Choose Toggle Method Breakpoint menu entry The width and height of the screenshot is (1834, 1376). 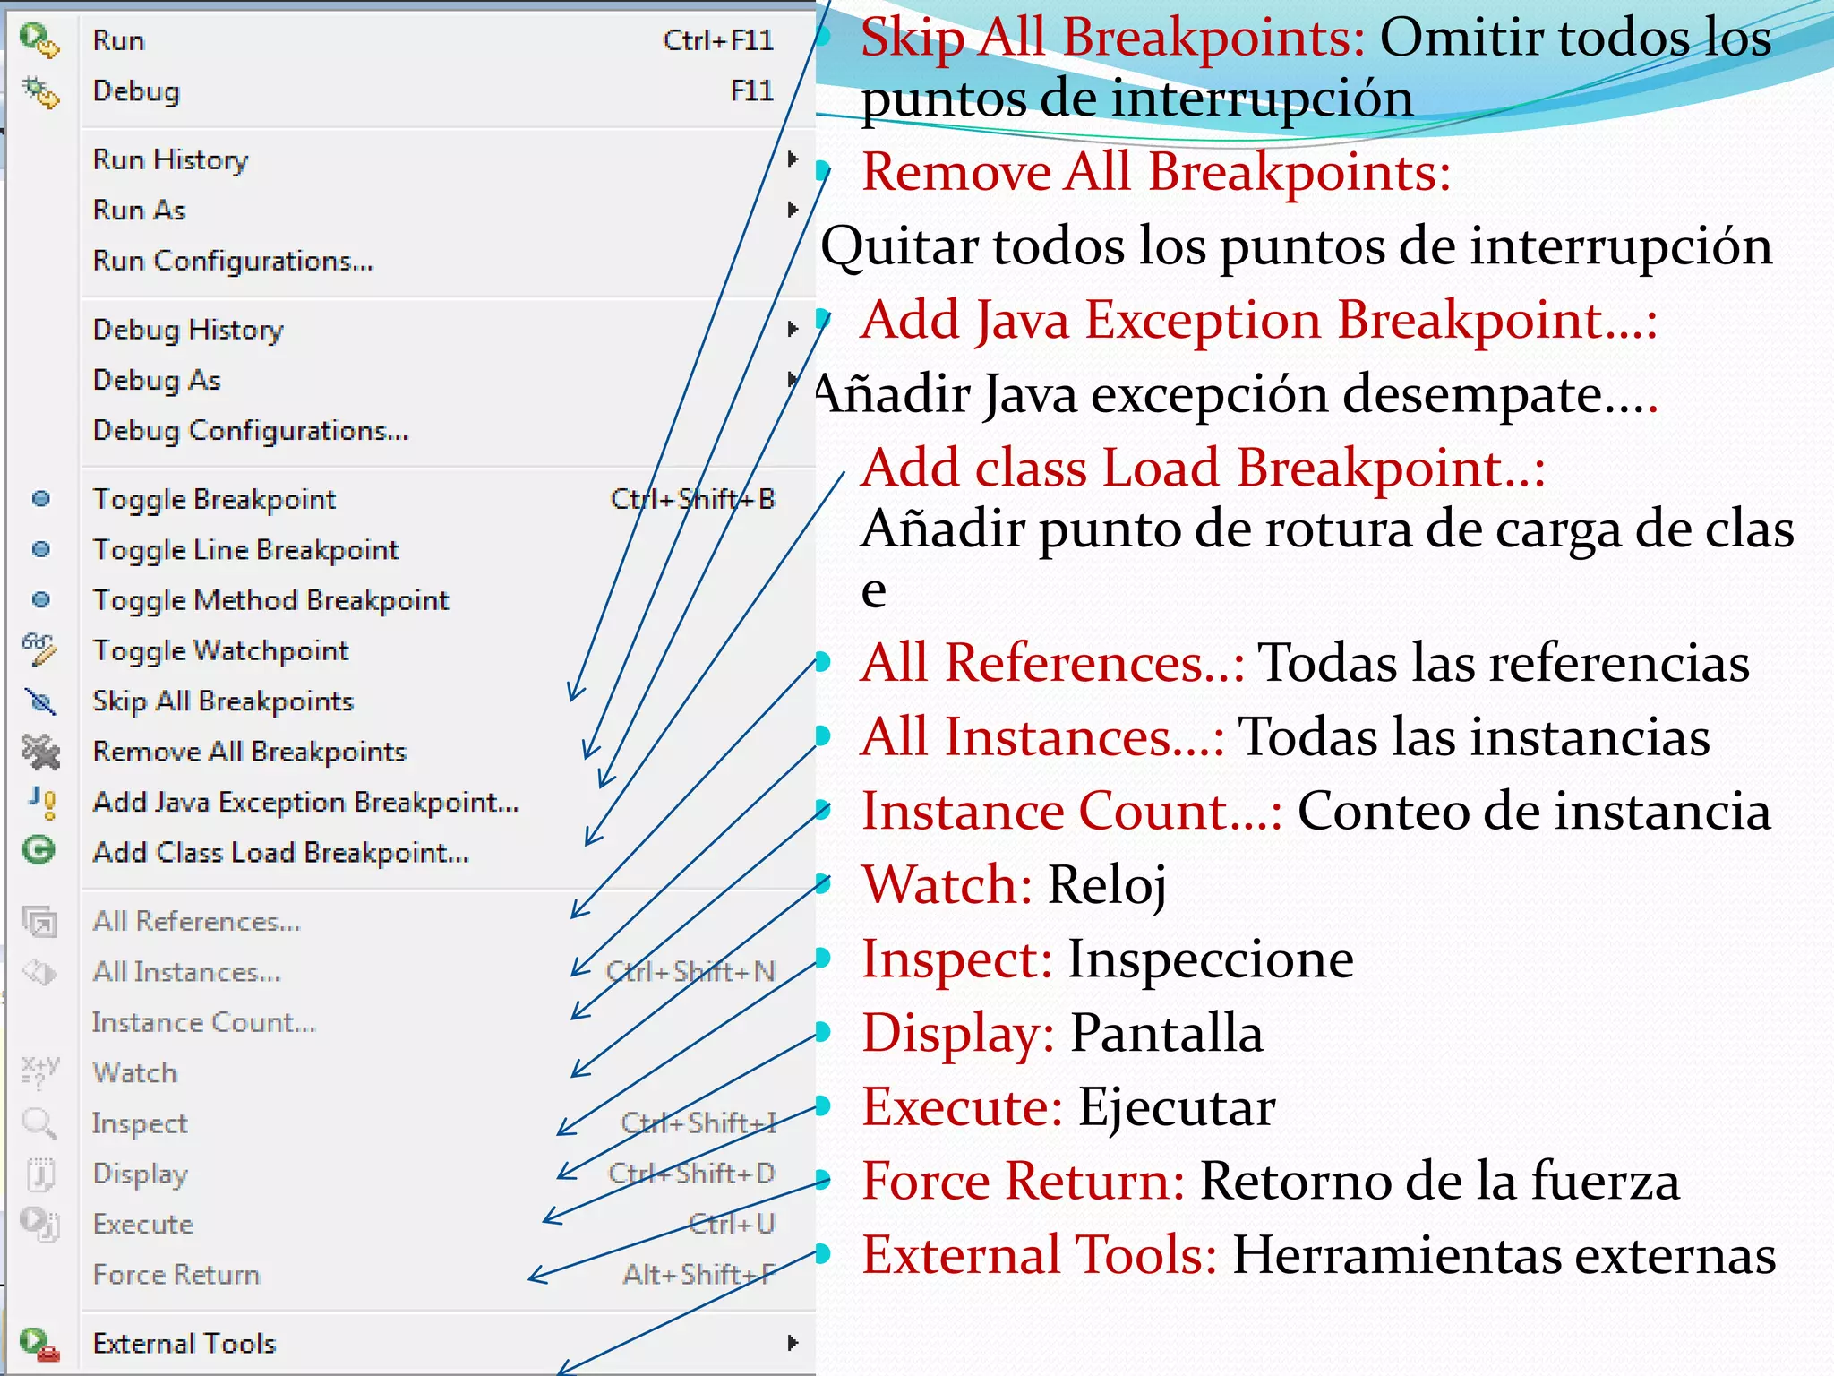[270, 600]
